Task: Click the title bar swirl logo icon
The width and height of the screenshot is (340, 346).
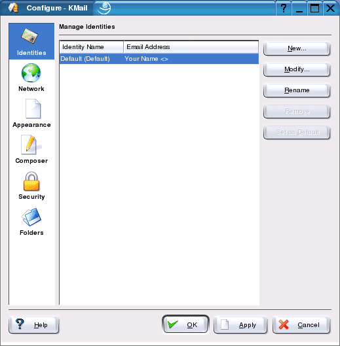Action: click(104, 8)
